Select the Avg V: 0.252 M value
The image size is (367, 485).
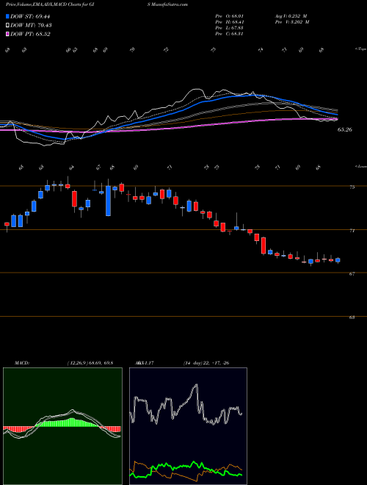(x=291, y=16)
